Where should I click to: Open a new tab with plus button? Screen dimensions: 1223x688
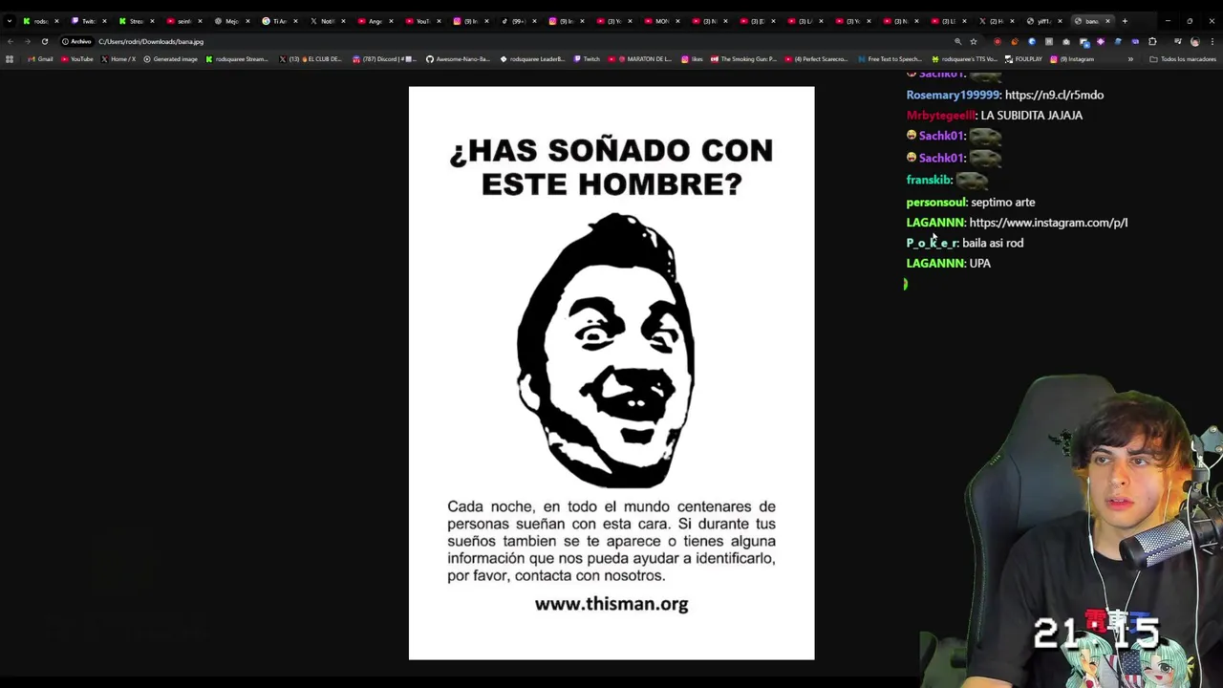(x=1125, y=21)
